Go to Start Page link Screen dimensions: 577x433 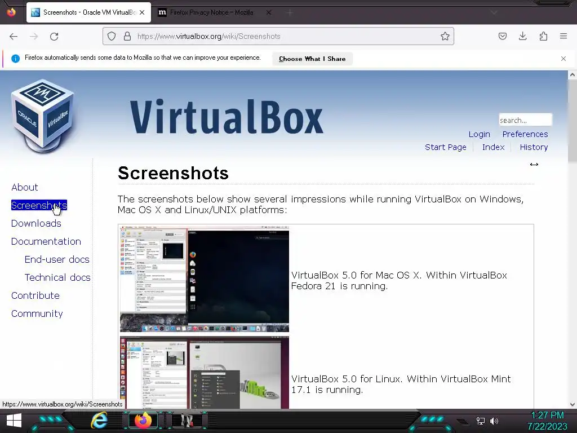(445, 147)
